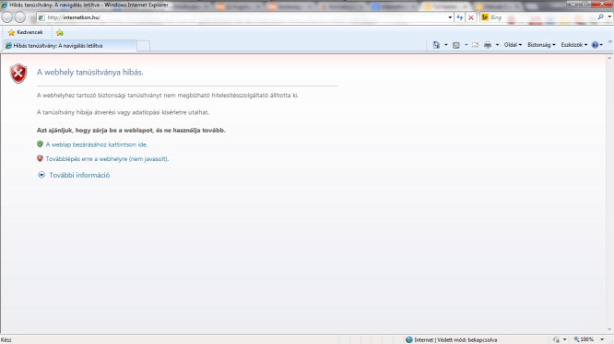Open a new blank tab
Image resolution: width=614 pixels, height=344 pixels.
click(143, 46)
